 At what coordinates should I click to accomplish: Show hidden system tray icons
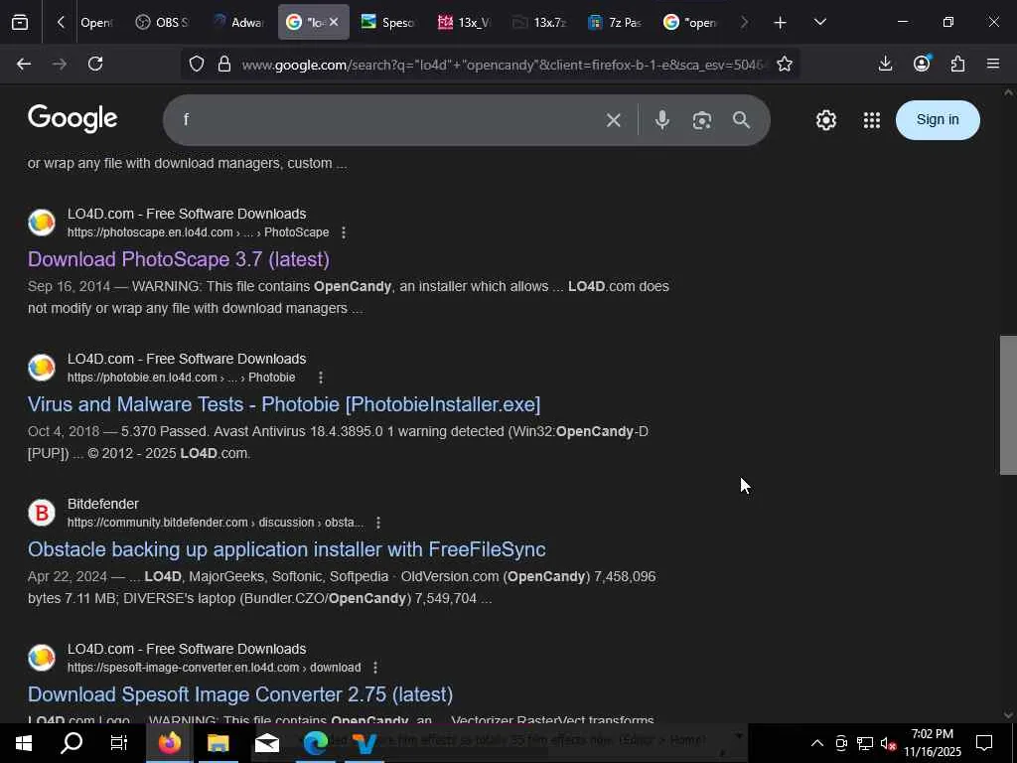click(x=817, y=743)
